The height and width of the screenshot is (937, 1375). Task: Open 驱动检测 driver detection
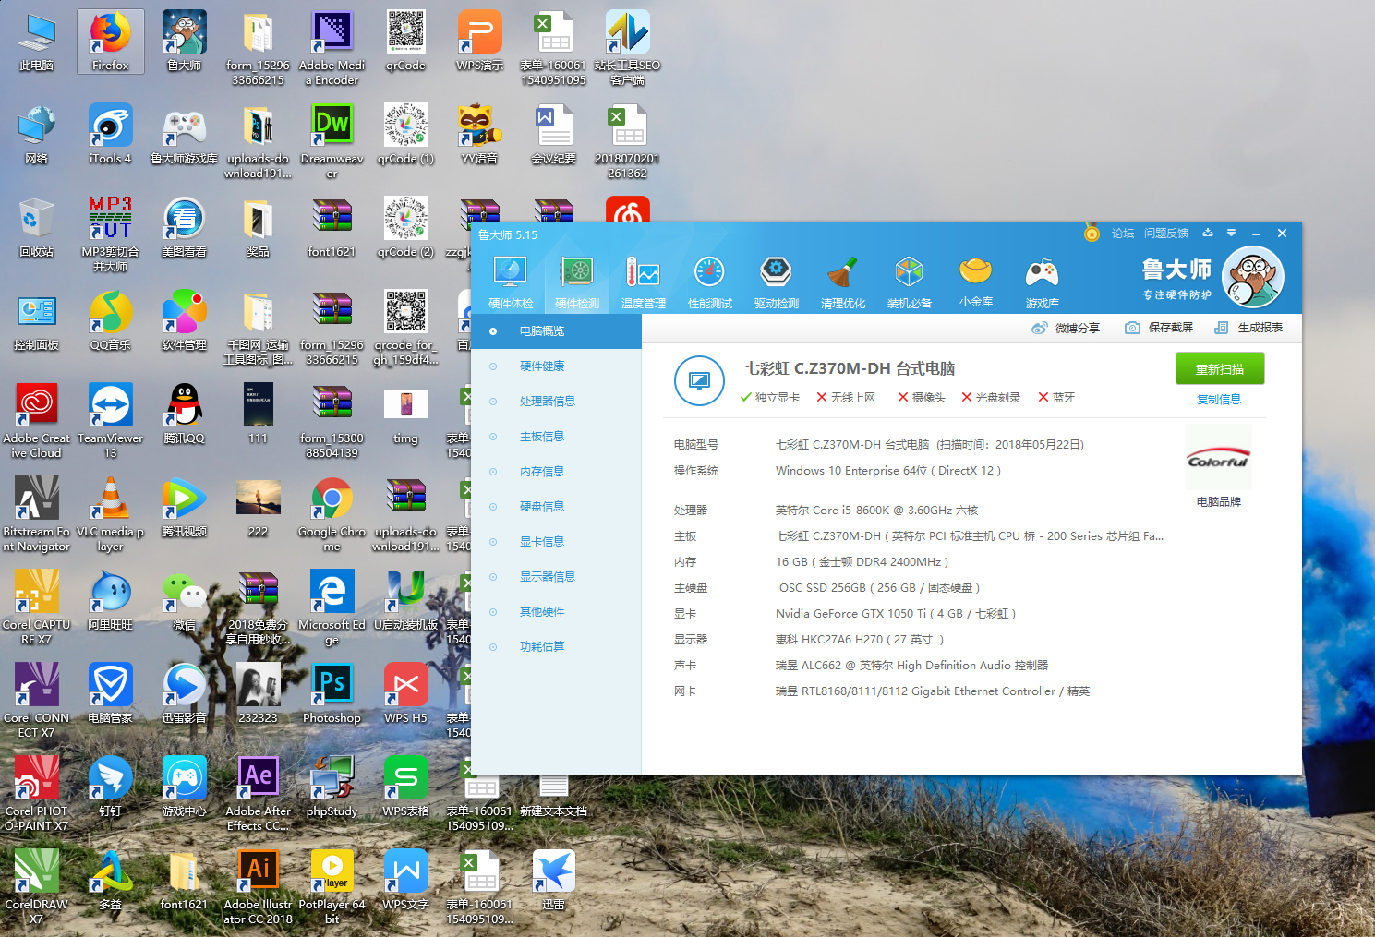pyautogui.click(x=777, y=282)
